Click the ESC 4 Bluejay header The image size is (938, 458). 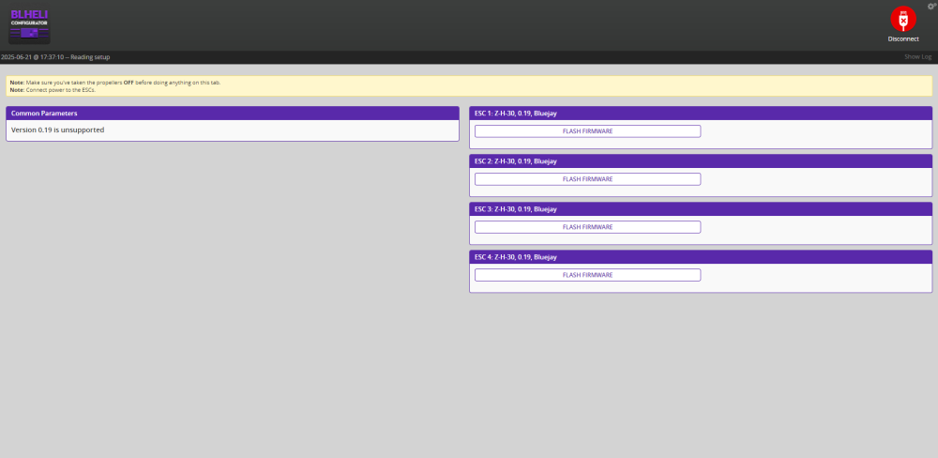515,257
